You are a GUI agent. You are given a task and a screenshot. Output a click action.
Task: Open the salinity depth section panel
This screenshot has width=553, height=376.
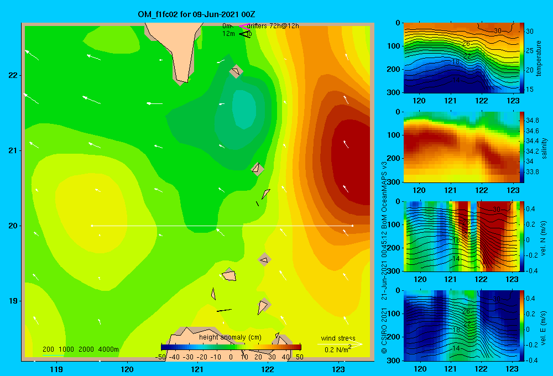point(461,147)
